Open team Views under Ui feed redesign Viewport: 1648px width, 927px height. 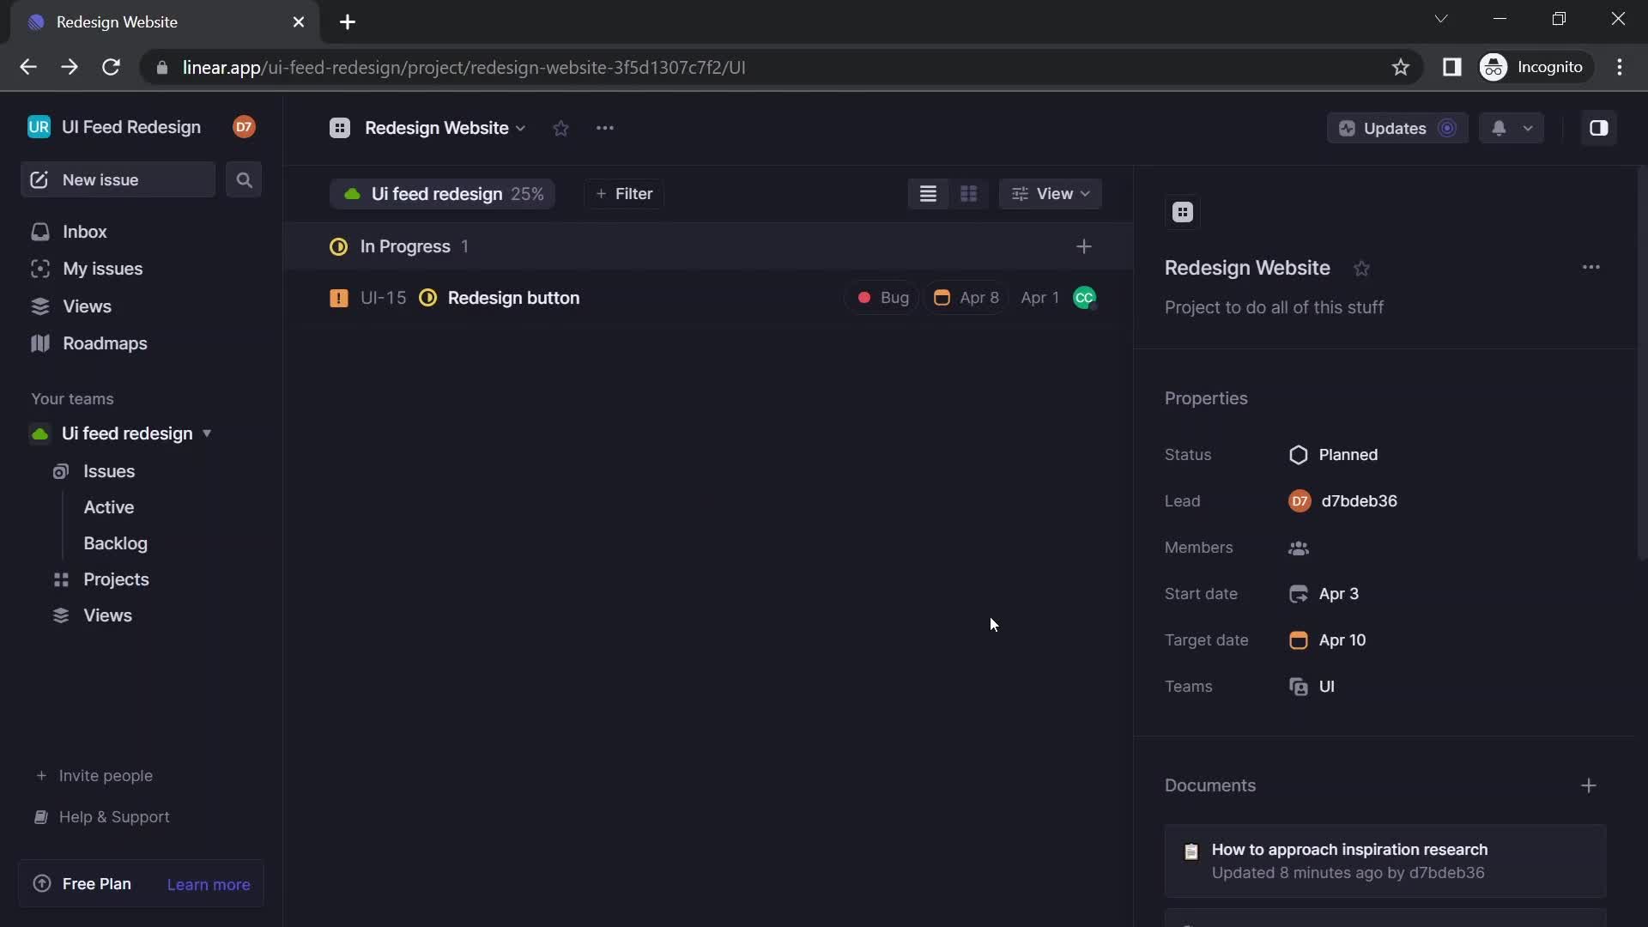(107, 615)
